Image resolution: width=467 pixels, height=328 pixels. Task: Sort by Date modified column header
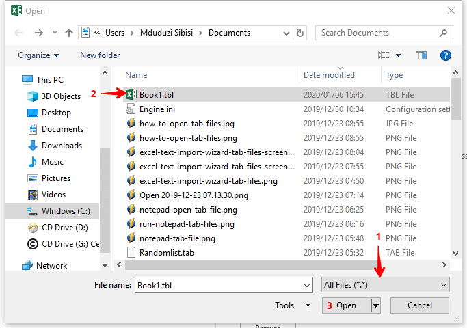coord(329,75)
